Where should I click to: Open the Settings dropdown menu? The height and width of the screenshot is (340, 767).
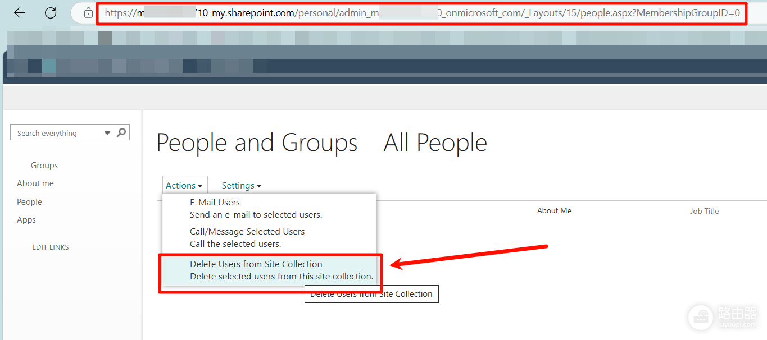click(x=241, y=186)
